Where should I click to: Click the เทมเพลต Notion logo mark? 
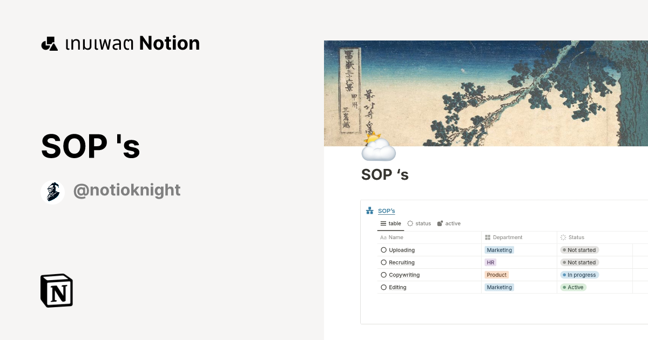pyautogui.click(x=49, y=43)
